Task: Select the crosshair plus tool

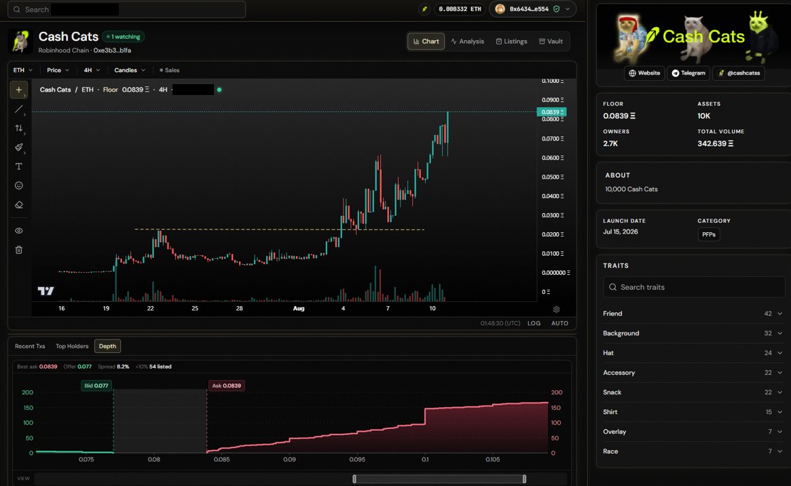Action: 18,90
